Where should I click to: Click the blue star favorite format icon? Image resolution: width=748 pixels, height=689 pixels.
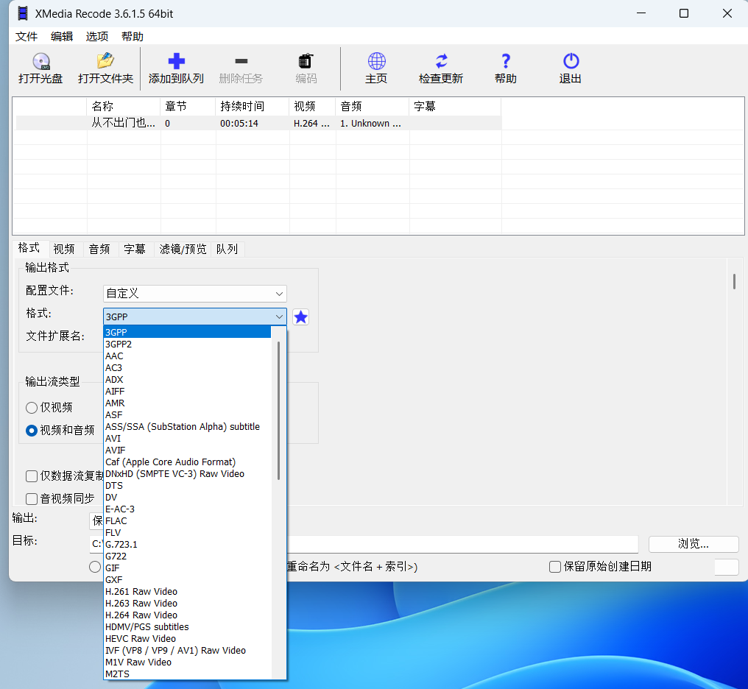pyautogui.click(x=300, y=317)
